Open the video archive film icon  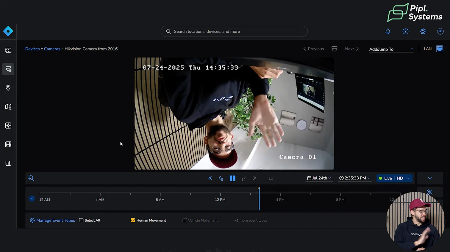(x=8, y=144)
